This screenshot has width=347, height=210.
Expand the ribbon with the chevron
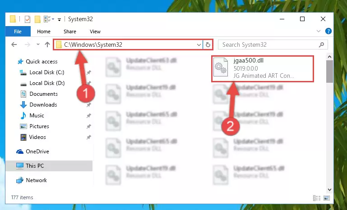(x=319, y=31)
